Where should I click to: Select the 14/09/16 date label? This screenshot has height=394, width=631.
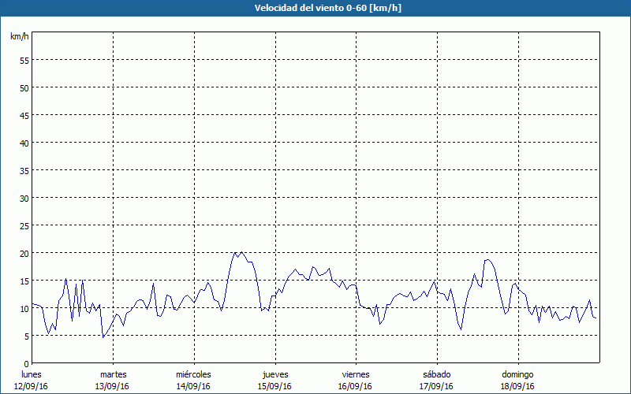193,386
